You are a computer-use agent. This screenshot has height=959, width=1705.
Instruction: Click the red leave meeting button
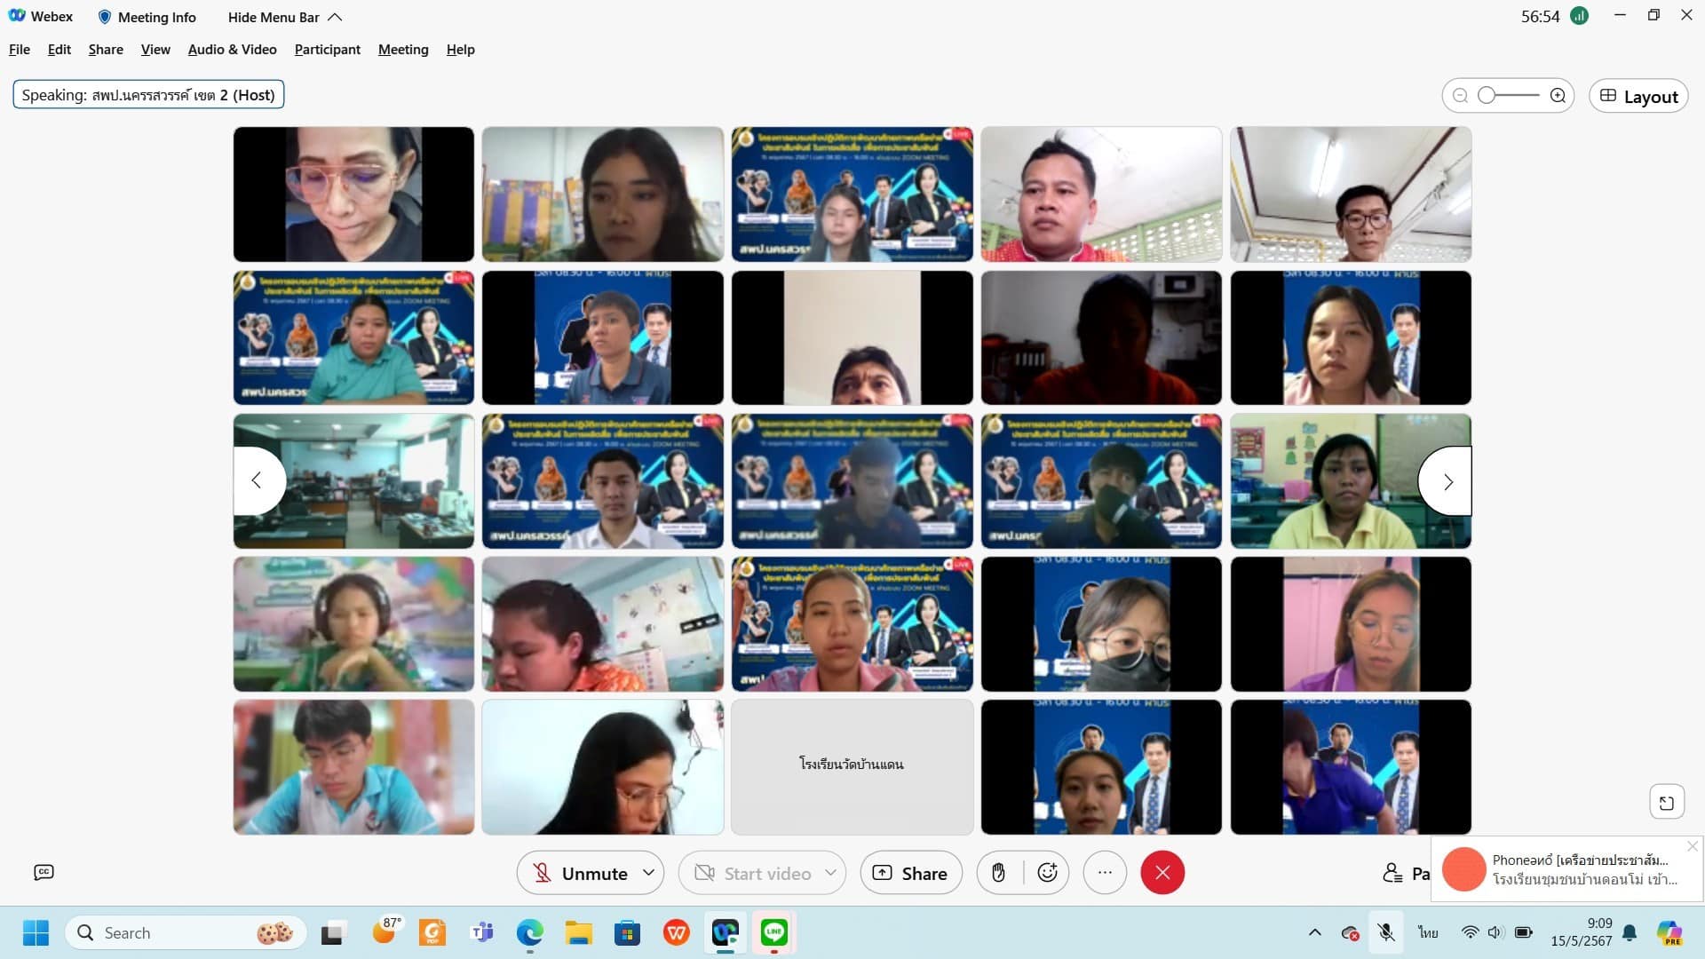[x=1162, y=873]
